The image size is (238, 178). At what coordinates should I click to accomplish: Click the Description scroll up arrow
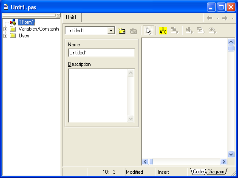[x=131, y=73]
